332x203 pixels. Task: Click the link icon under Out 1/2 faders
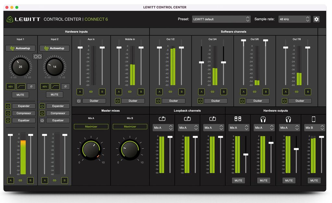tap(170, 92)
